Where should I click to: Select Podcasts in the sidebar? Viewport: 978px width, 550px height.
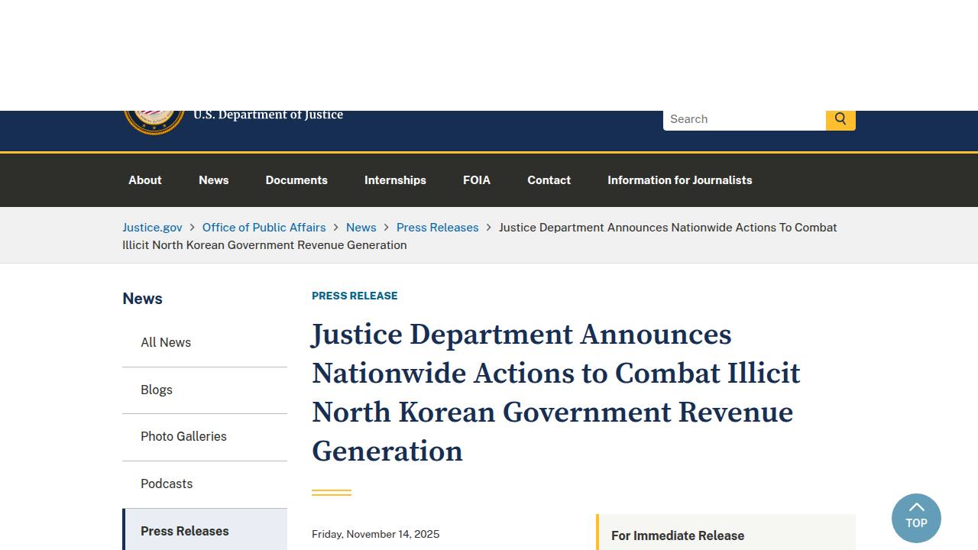[x=205, y=484]
